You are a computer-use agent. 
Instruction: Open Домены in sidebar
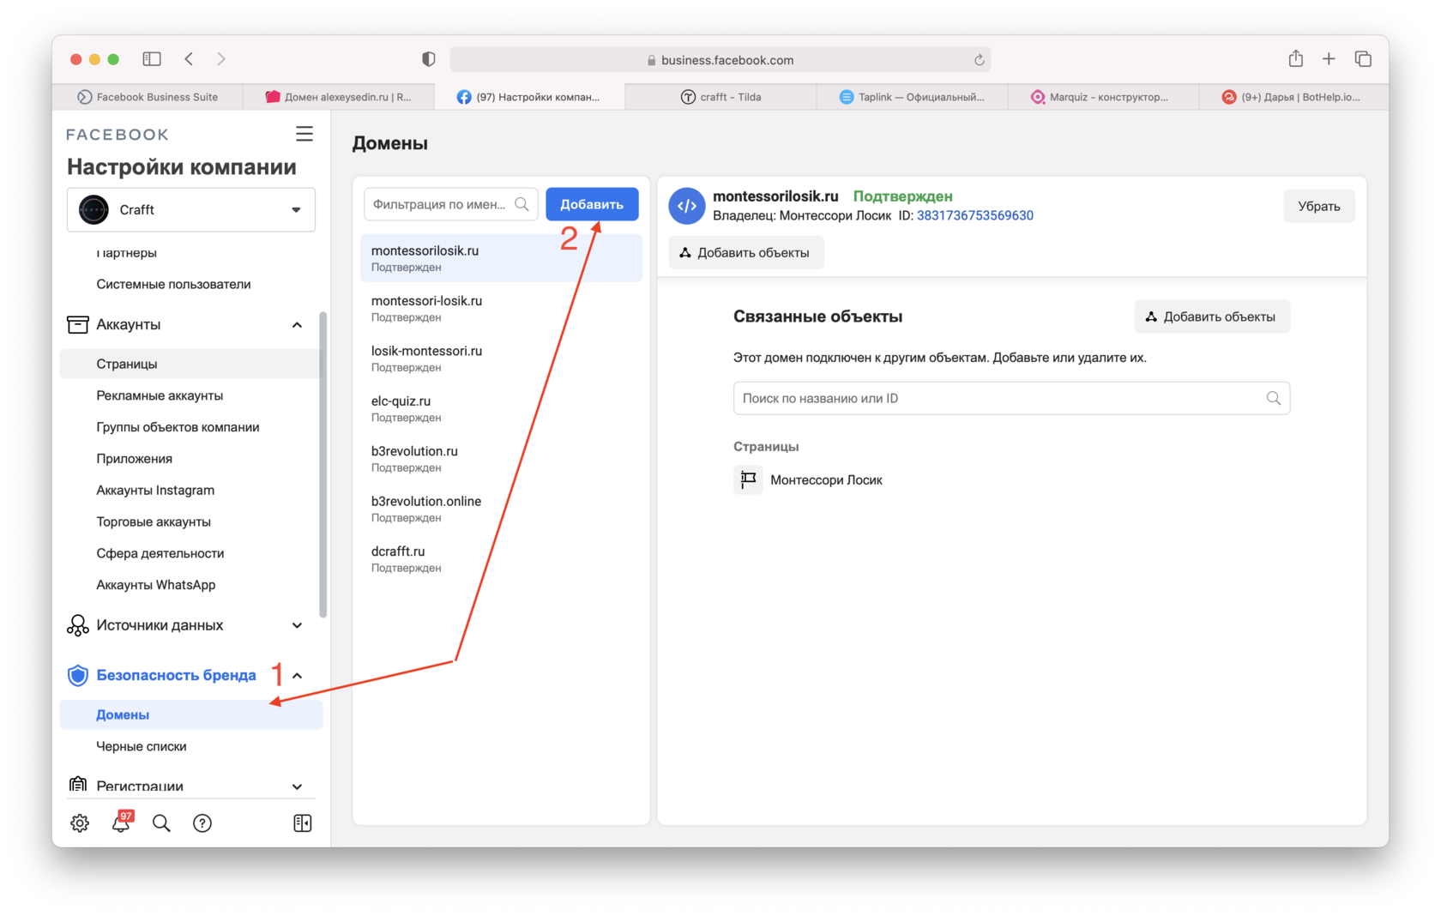point(191,714)
